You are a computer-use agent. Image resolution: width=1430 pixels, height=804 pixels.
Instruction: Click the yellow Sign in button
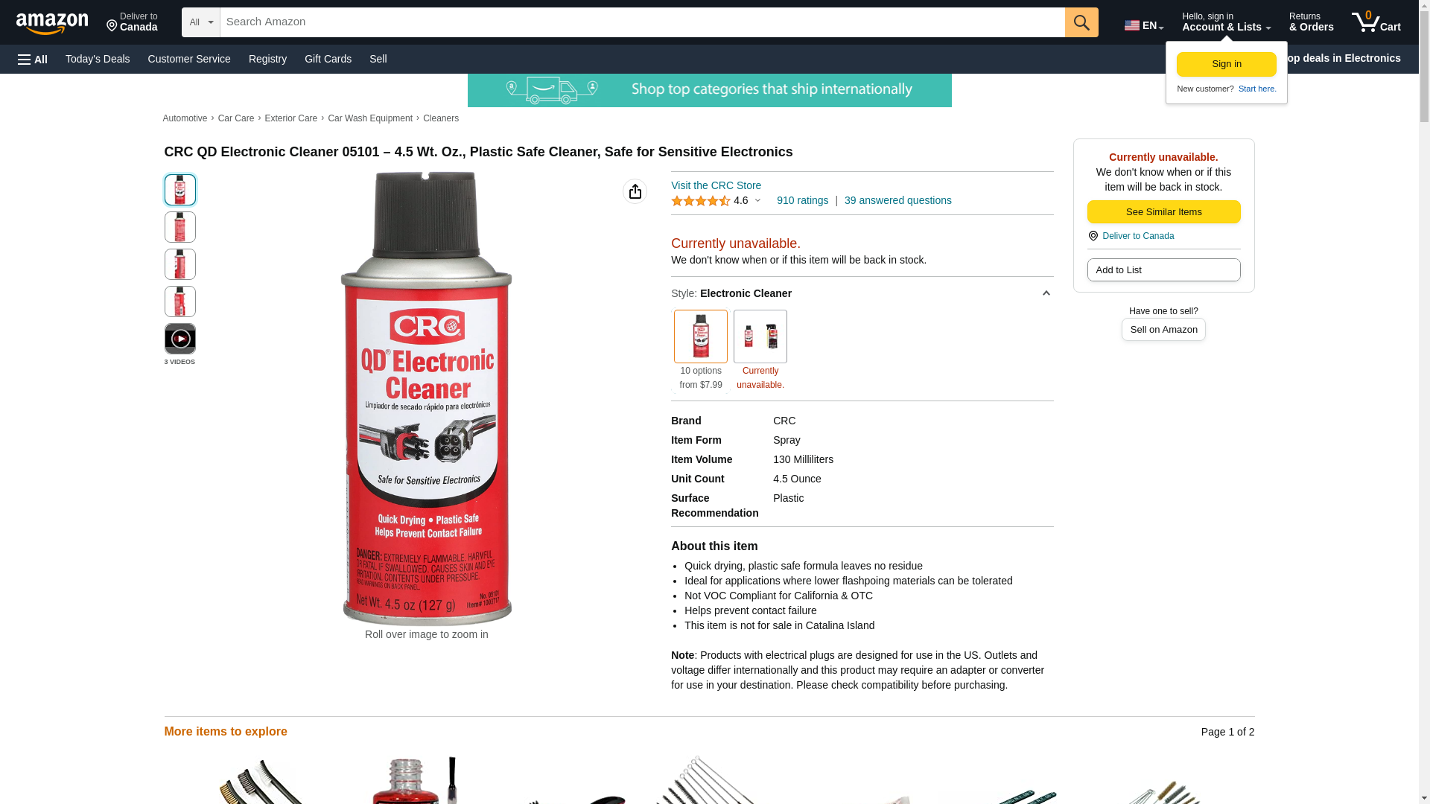(x=1227, y=64)
